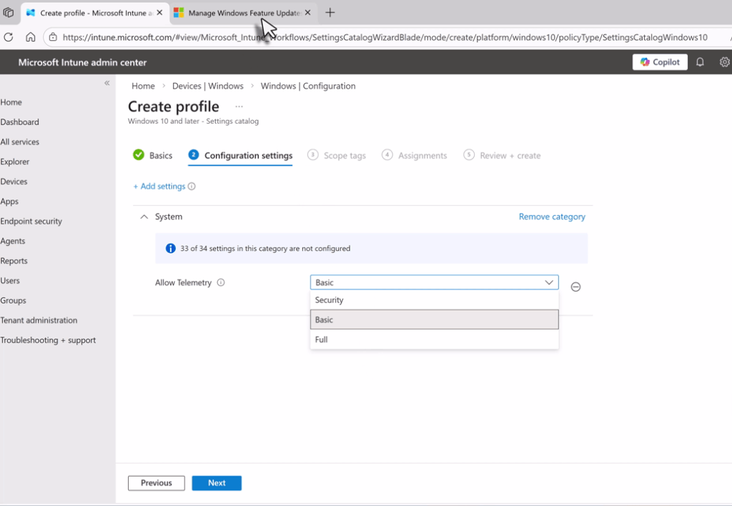This screenshot has height=506, width=732.
Task: Open All services in left navigation
Action: [x=19, y=142]
